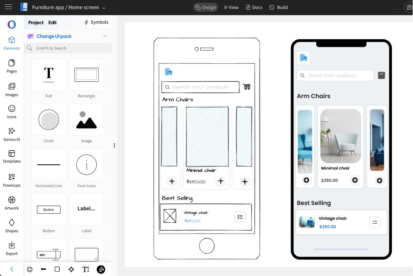413x276 pixels.
Task: Open the Build section
Action: pyautogui.click(x=278, y=7)
